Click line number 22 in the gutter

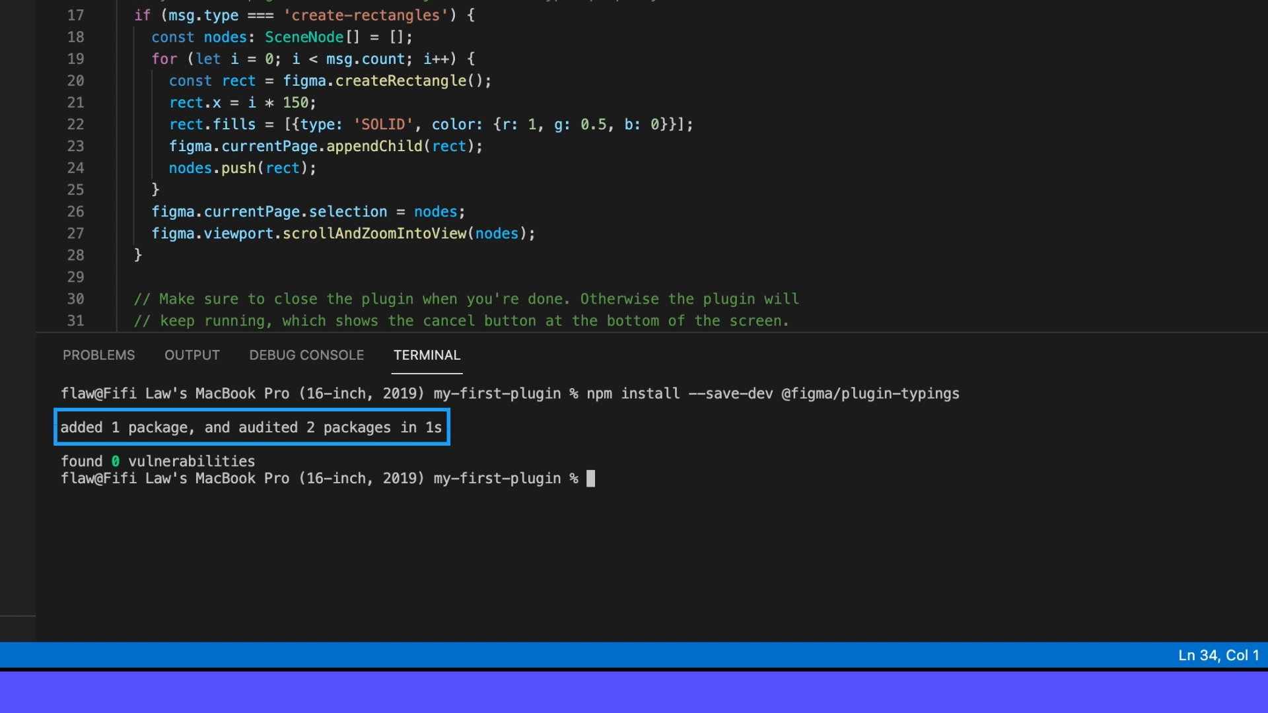[x=75, y=124]
